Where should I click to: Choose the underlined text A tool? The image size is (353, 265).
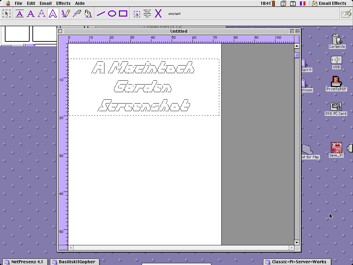20,14
